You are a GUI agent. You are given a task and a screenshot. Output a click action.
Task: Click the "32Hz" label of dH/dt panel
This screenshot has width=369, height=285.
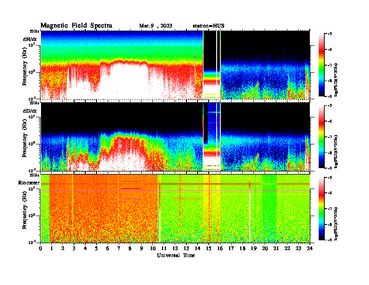(x=34, y=31)
